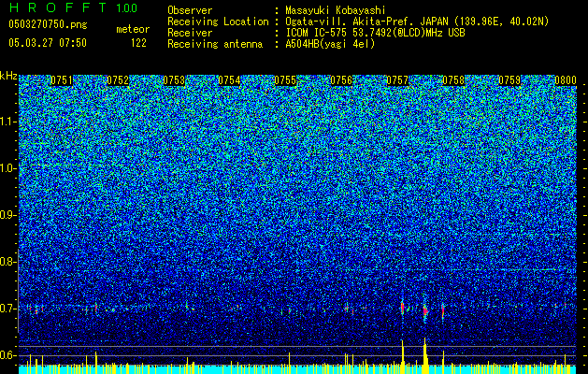Click the 0756 time marker
Screen dimensions: 588x374
(x=341, y=80)
